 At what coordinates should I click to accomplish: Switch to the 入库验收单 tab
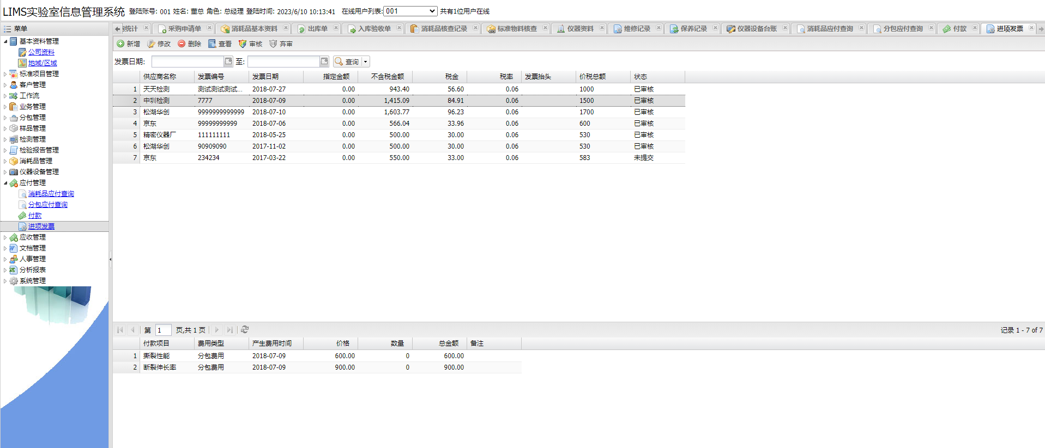pos(374,29)
